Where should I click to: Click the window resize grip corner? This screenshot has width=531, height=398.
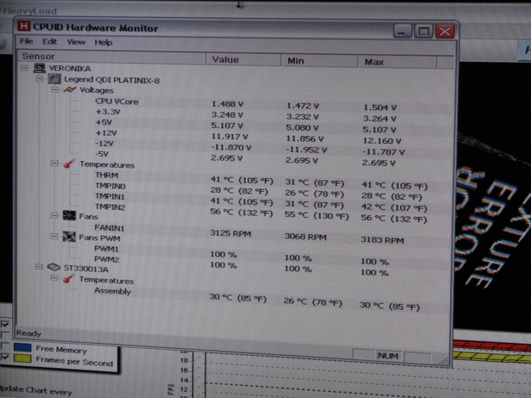point(443,361)
